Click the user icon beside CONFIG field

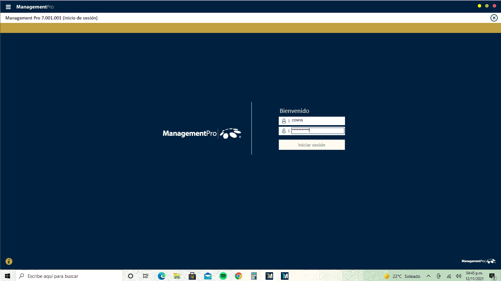284,121
